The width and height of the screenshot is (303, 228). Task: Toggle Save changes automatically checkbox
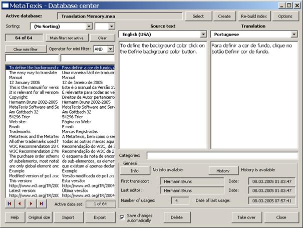tap(122, 217)
